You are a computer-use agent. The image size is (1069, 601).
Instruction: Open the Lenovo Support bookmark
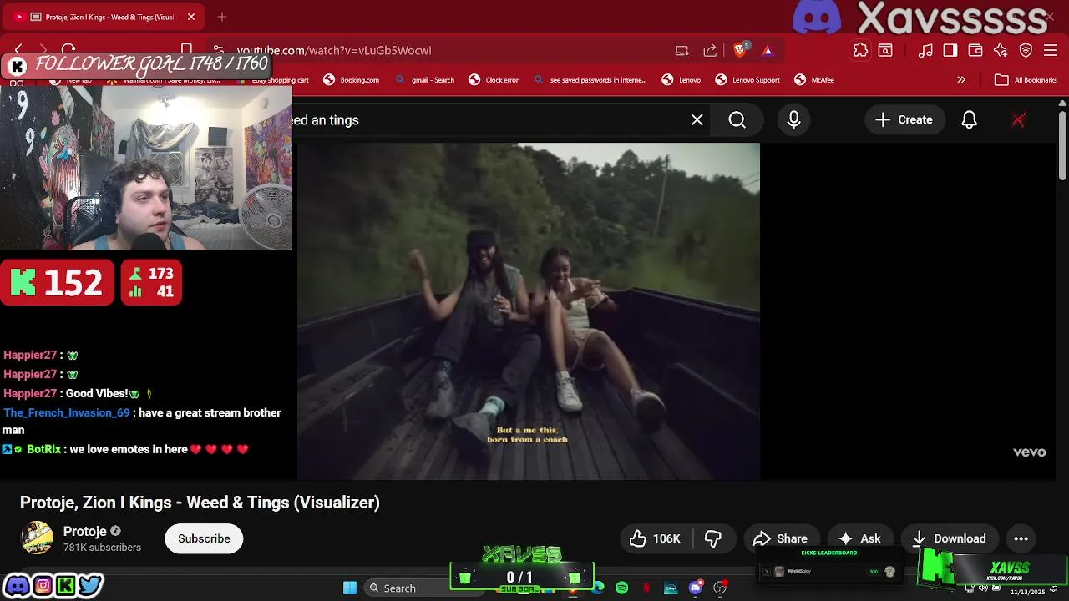click(747, 80)
